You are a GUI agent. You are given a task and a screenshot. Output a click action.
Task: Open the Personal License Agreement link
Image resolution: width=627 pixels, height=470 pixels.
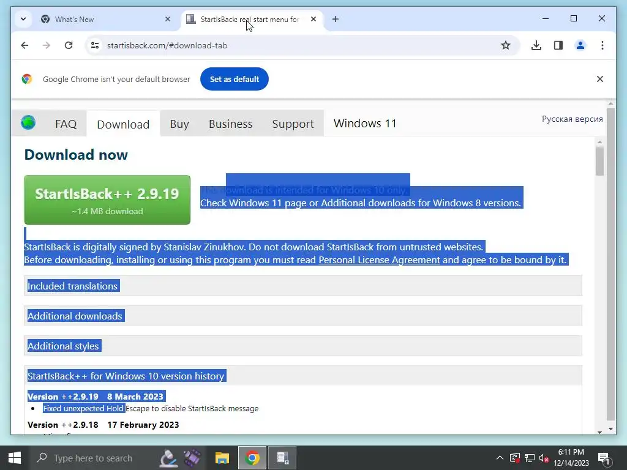tap(379, 260)
